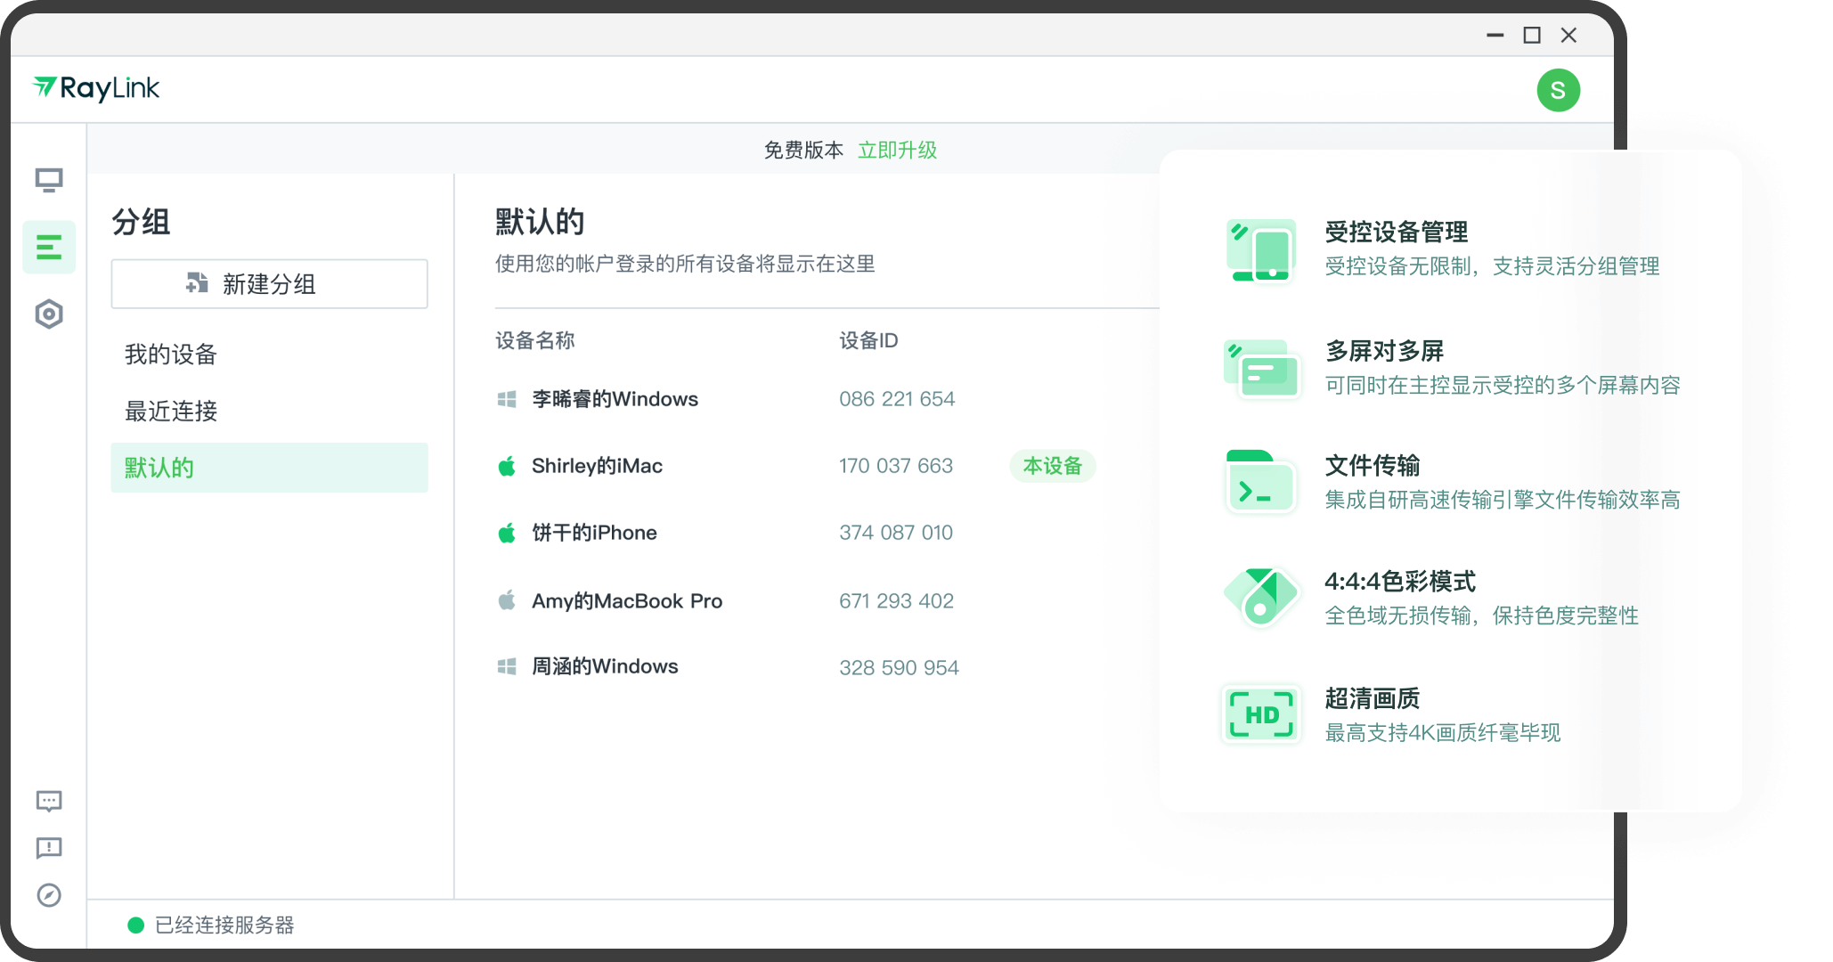1833x962 pixels.
Task: Open the remote desktop monitor icon in sidebar
Action: [x=49, y=180]
